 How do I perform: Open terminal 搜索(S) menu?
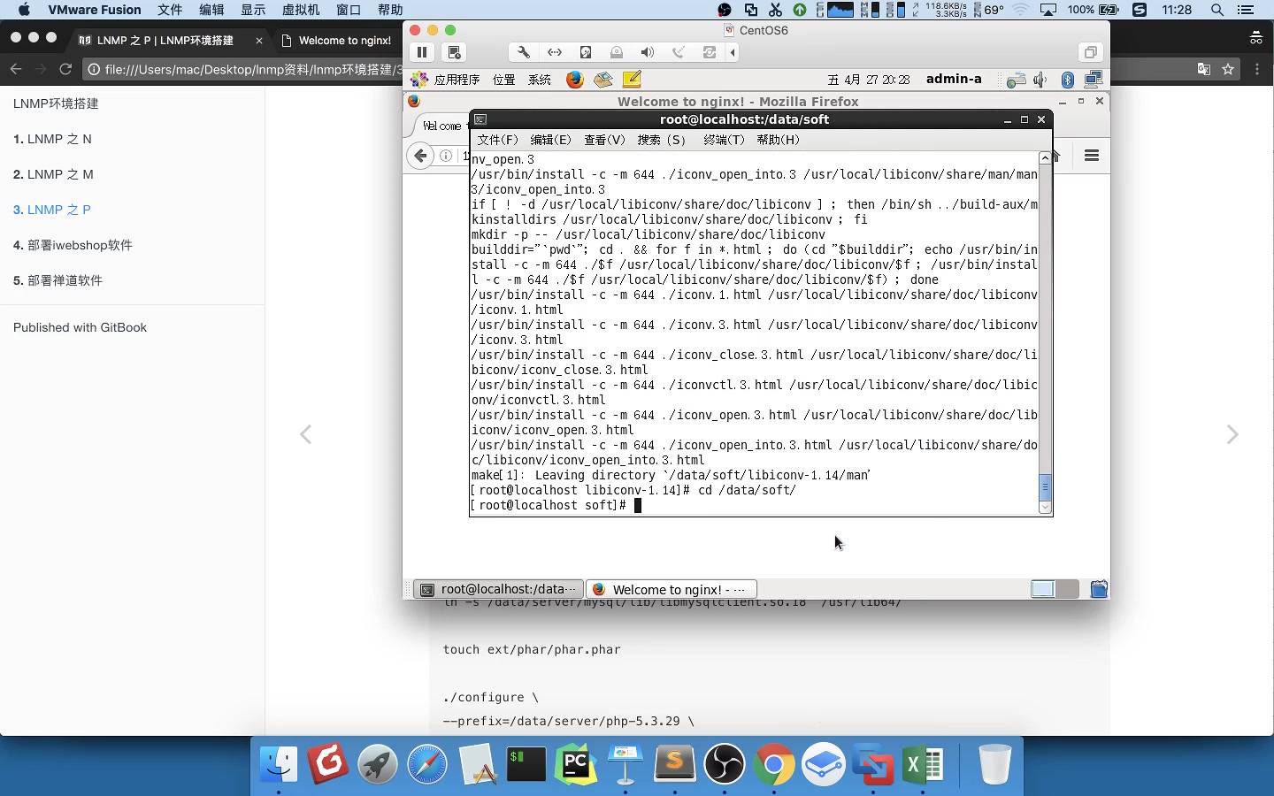(x=662, y=140)
